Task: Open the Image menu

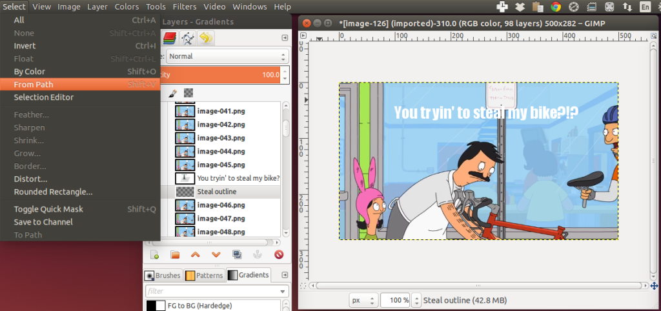Action: 69,6
